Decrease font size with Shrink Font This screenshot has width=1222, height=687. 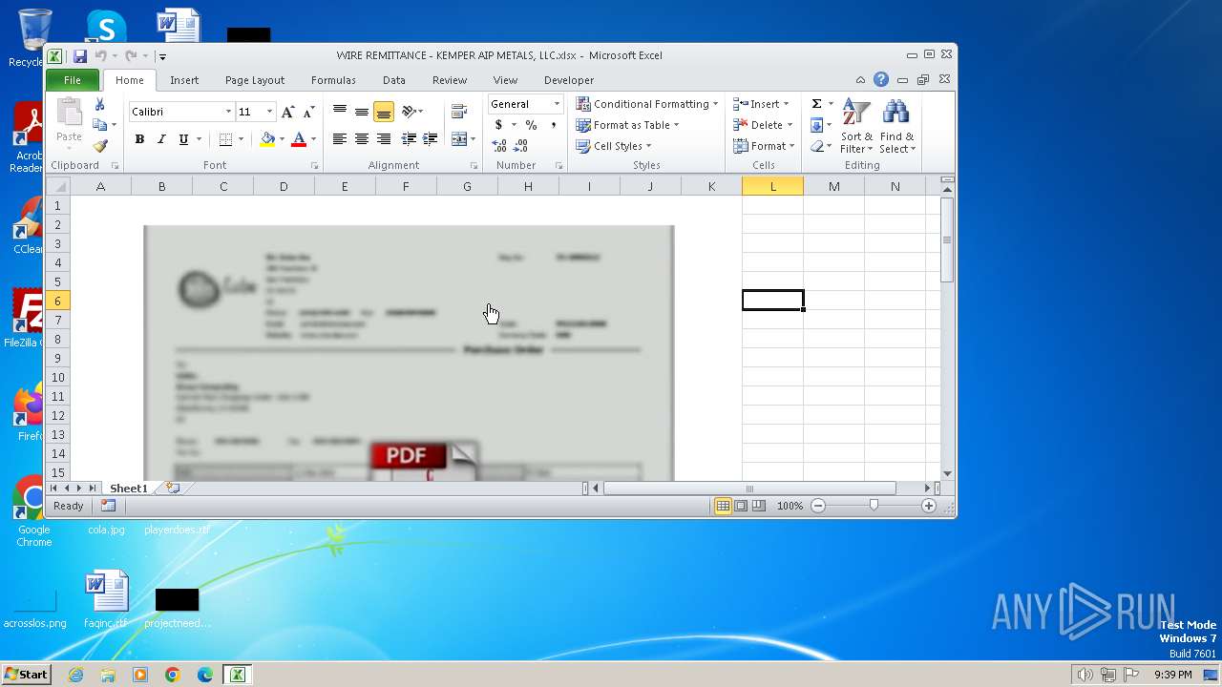pos(308,112)
